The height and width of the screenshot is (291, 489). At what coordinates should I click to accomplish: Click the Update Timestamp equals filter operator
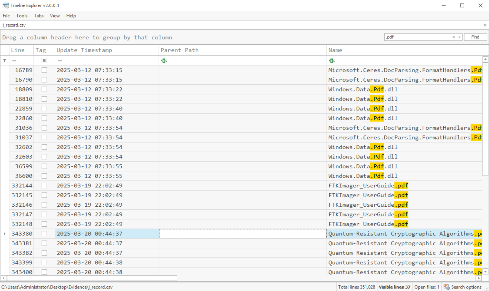[x=60, y=61]
